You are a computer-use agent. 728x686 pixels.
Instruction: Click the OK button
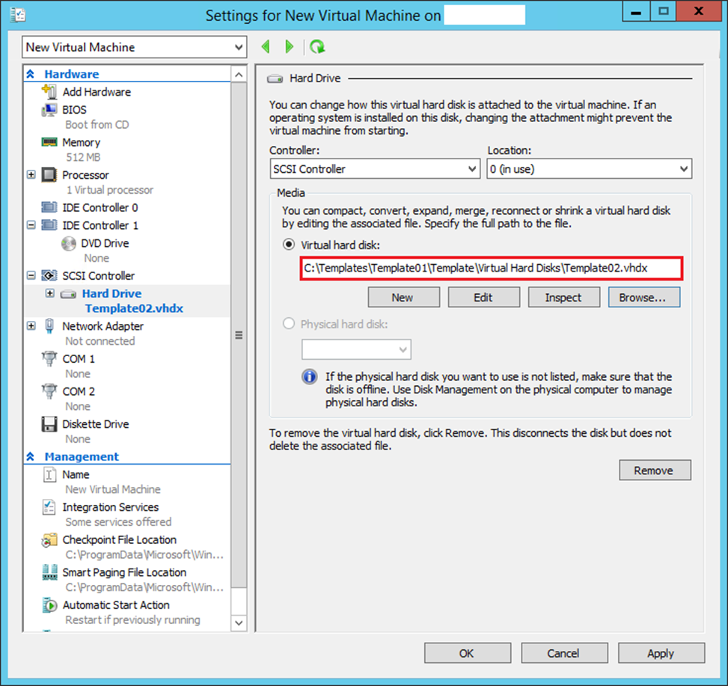coord(467,653)
